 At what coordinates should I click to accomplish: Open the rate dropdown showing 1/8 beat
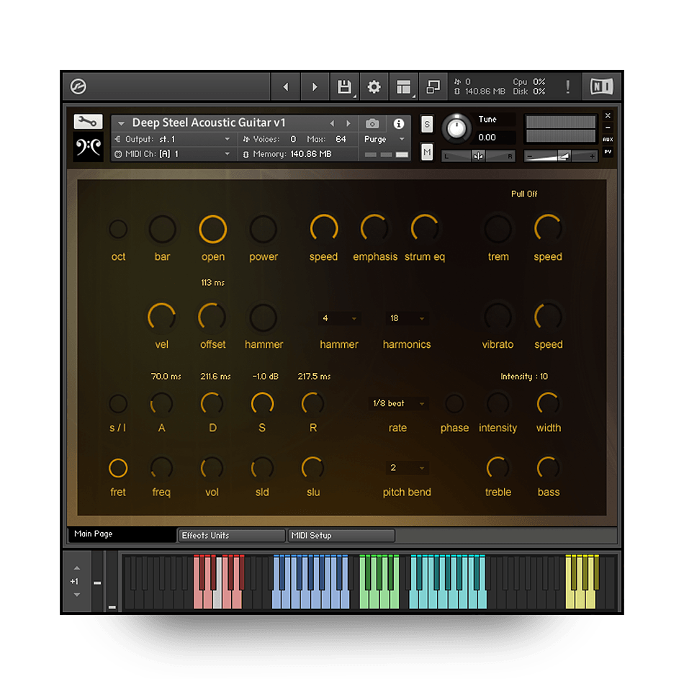[397, 403]
